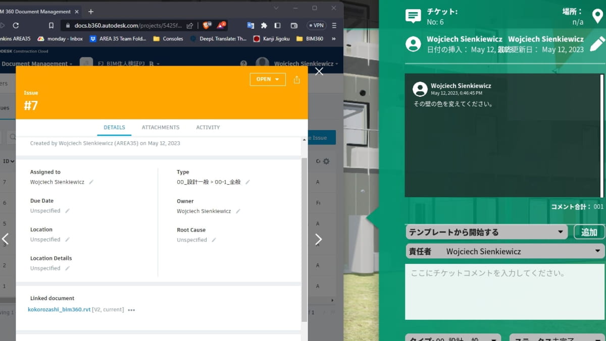The image size is (606, 341).
Task: Edit the issue Type with pencil icon
Action: (247, 182)
